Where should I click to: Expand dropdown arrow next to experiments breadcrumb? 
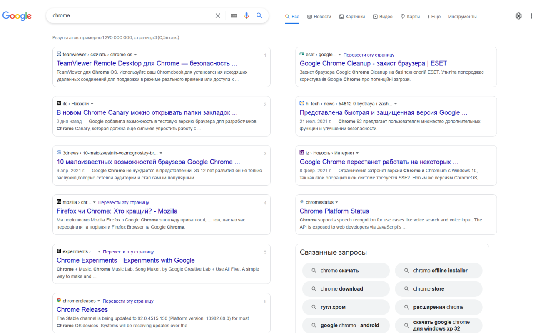coord(100,251)
